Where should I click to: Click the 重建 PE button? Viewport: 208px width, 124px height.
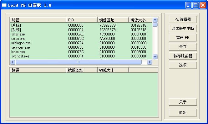(x=183, y=38)
